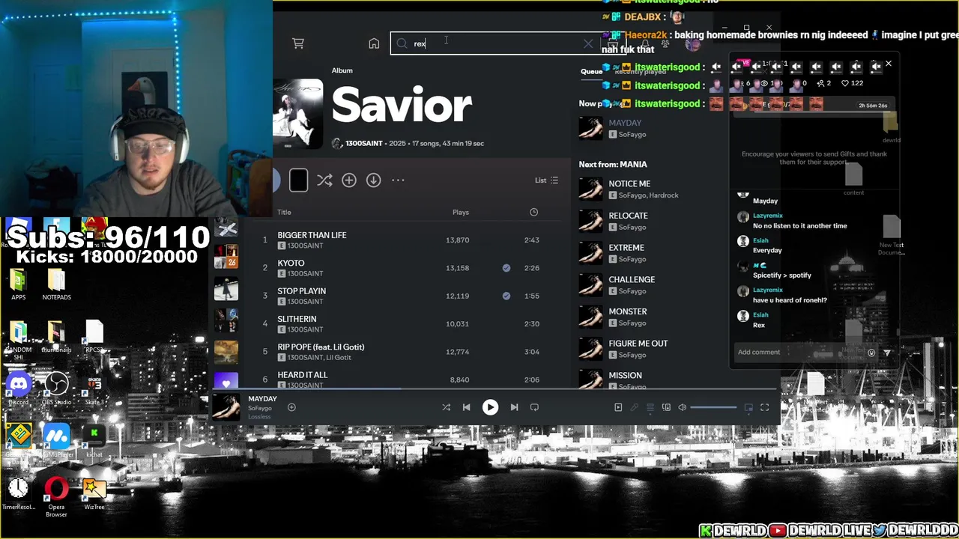Screen dimensions: 959x539
Task: Open WizTree desktop shortcut
Action: [94, 494]
